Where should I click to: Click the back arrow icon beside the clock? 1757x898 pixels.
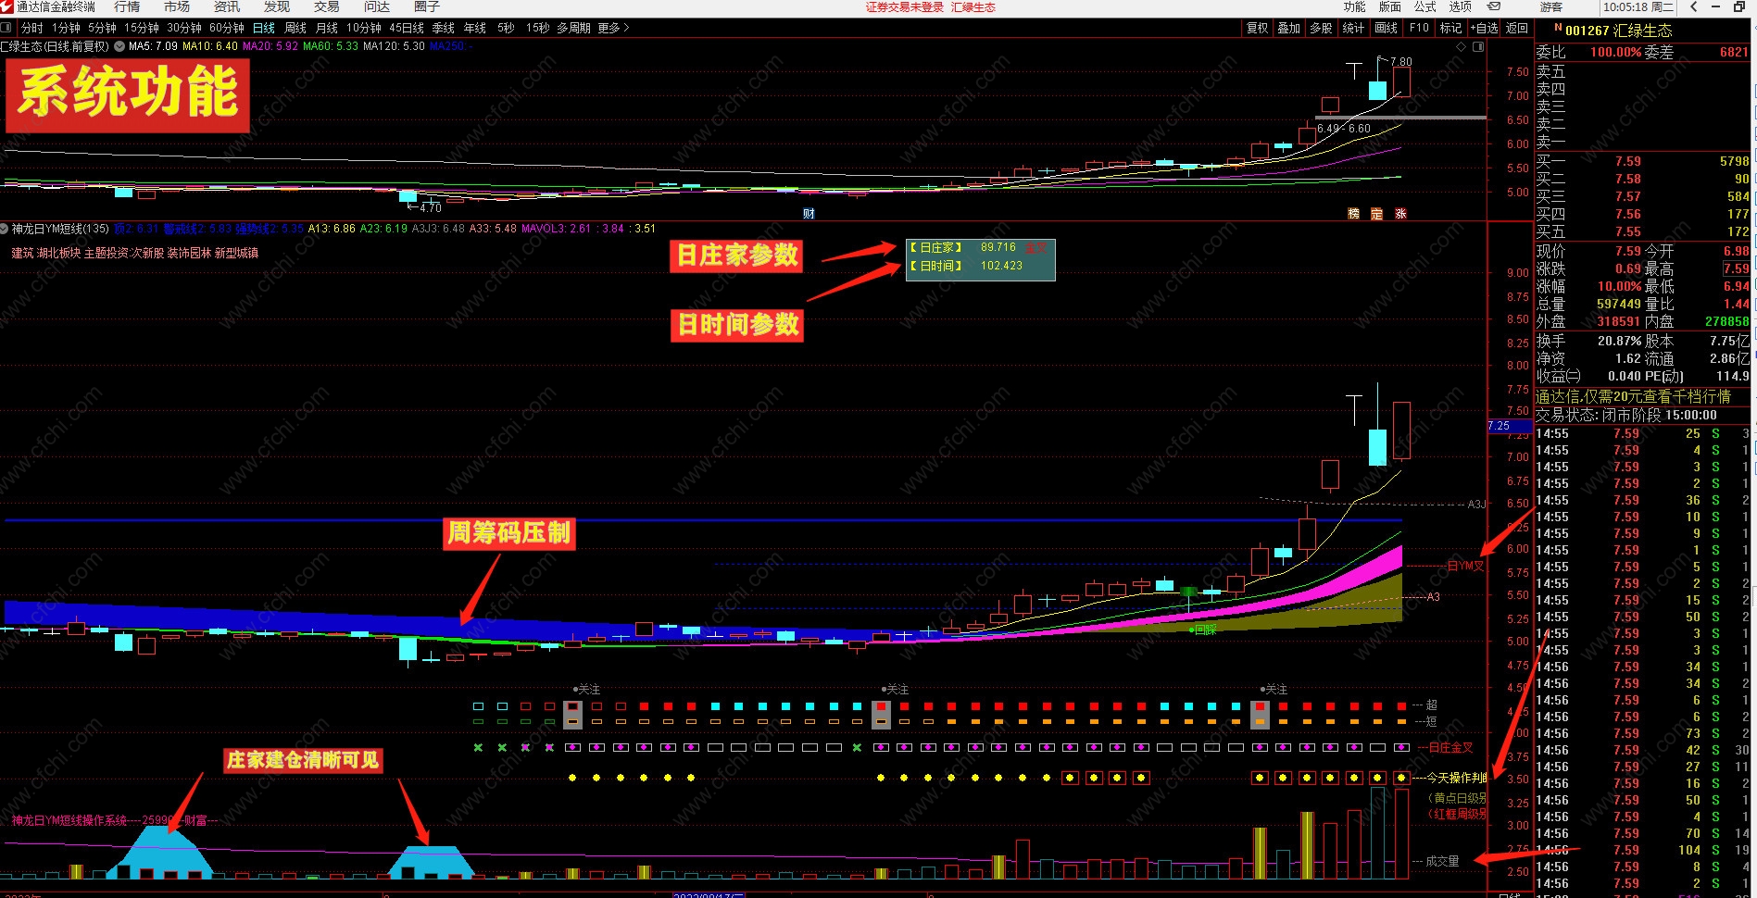click(1693, 6)
